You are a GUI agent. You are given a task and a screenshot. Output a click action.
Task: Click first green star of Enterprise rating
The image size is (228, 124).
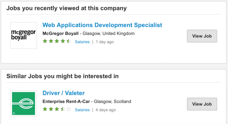(x=45, y=109)
